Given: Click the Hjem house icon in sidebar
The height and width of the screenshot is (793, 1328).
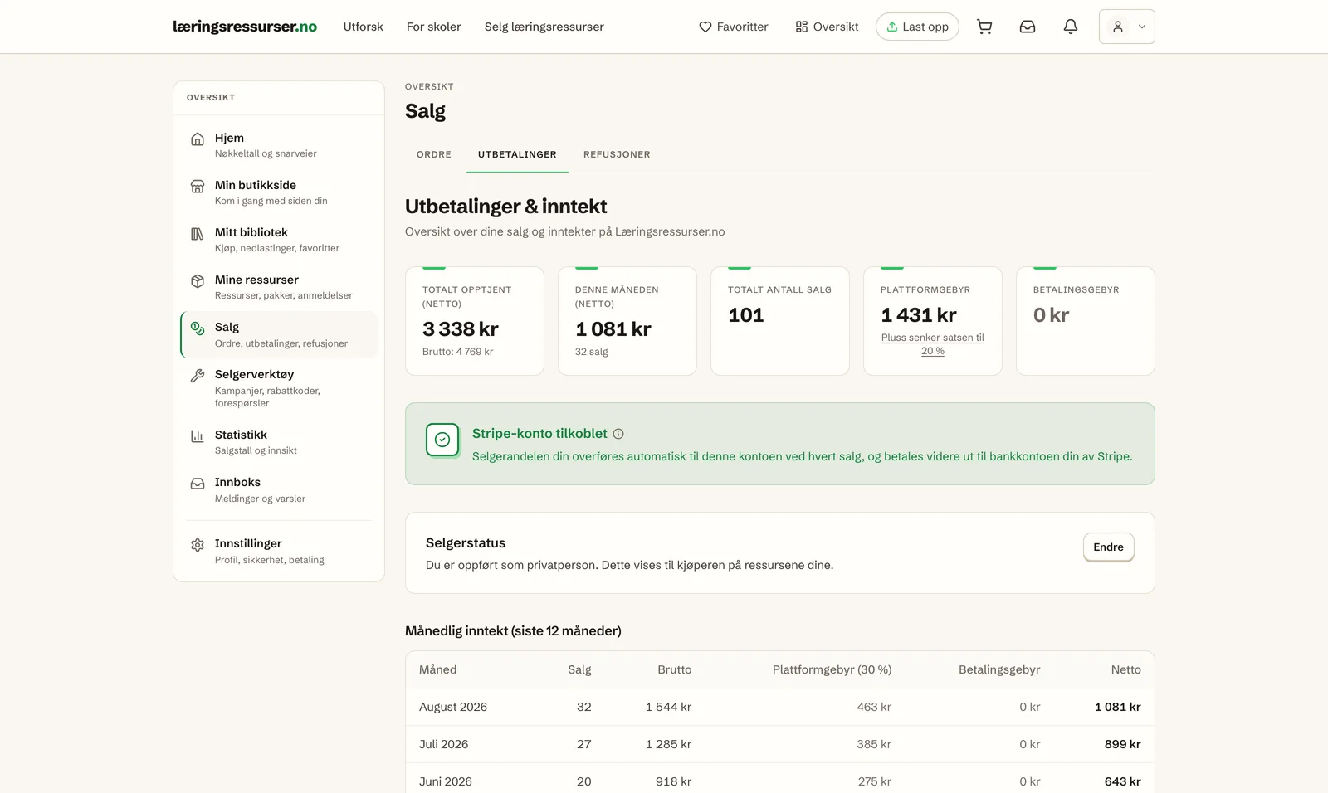Looking at the screenshot, I should [x=198, y=139].
